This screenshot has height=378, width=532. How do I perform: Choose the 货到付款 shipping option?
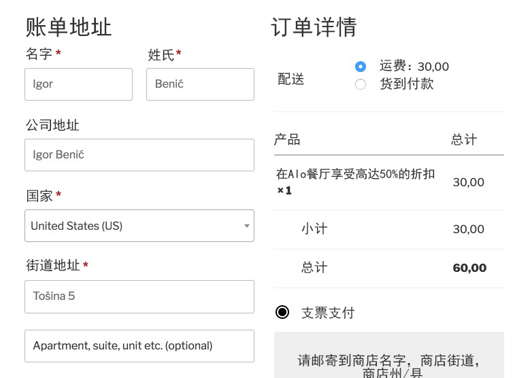coord(361,84)
